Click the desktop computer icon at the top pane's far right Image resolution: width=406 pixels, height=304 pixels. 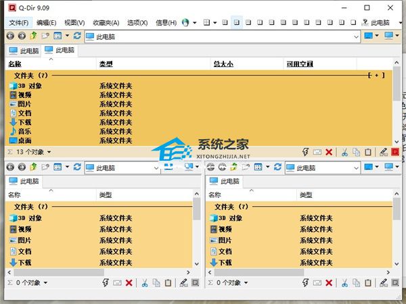(389, 36)
